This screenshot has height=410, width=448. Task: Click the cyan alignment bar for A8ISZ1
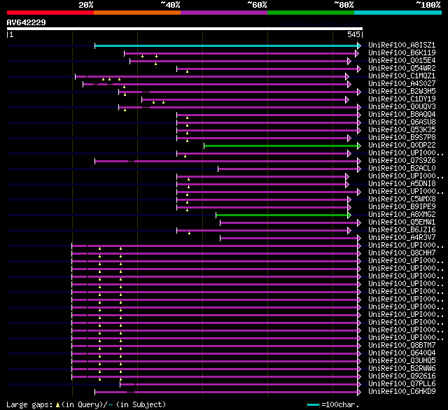pyautogui.click(x=226, y=45)
